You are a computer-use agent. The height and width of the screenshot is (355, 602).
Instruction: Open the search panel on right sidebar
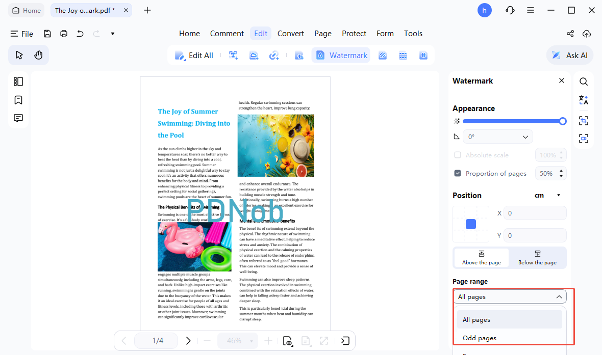click(x=584, y=81)
